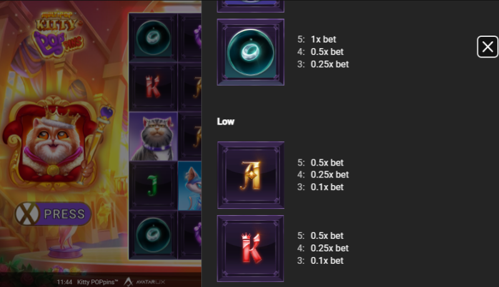Click the grey cat reel symbol
This screenshot has height=287, width=499.
tap(154, 136)
